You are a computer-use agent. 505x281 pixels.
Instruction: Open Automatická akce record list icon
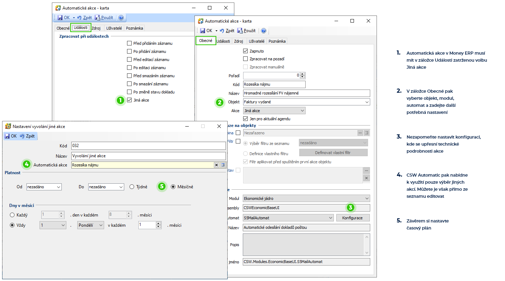[223, 165]
